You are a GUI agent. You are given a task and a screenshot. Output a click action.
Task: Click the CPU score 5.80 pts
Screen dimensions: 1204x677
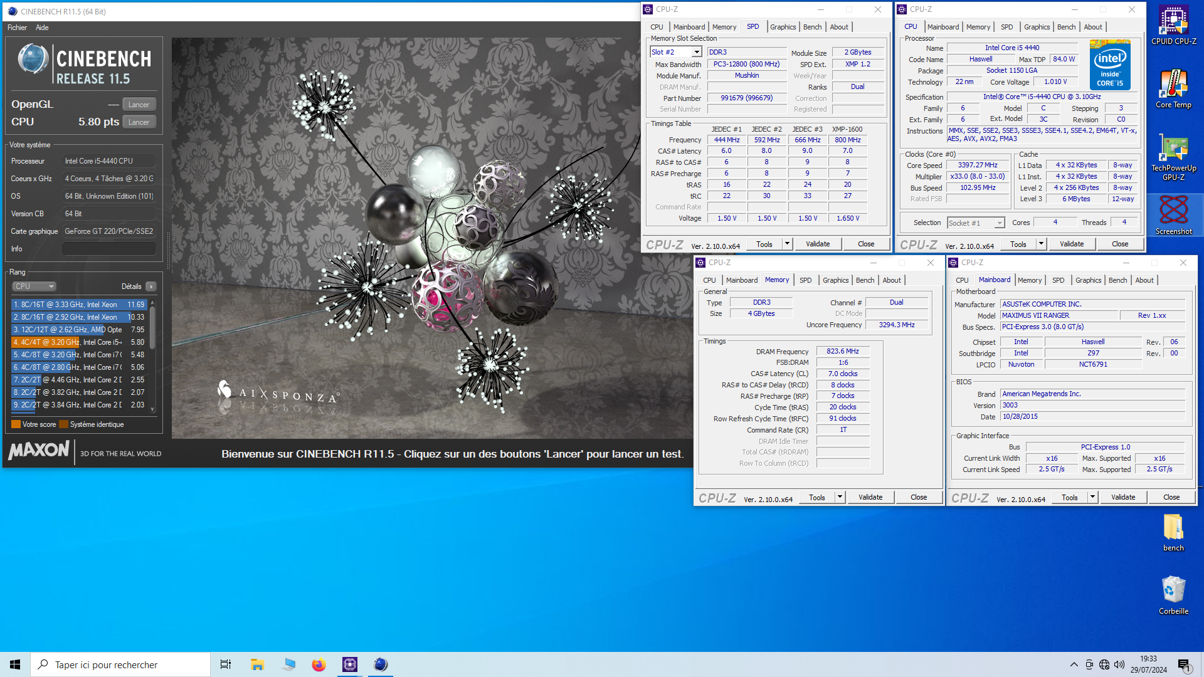click(98, 122)
